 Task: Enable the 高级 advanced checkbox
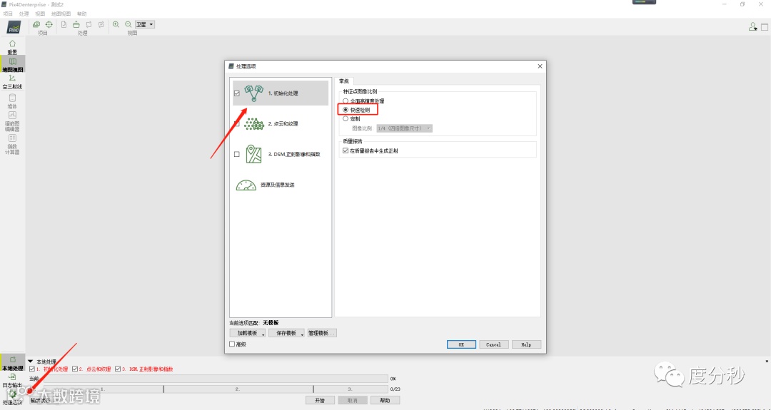[x=232, y=344]
